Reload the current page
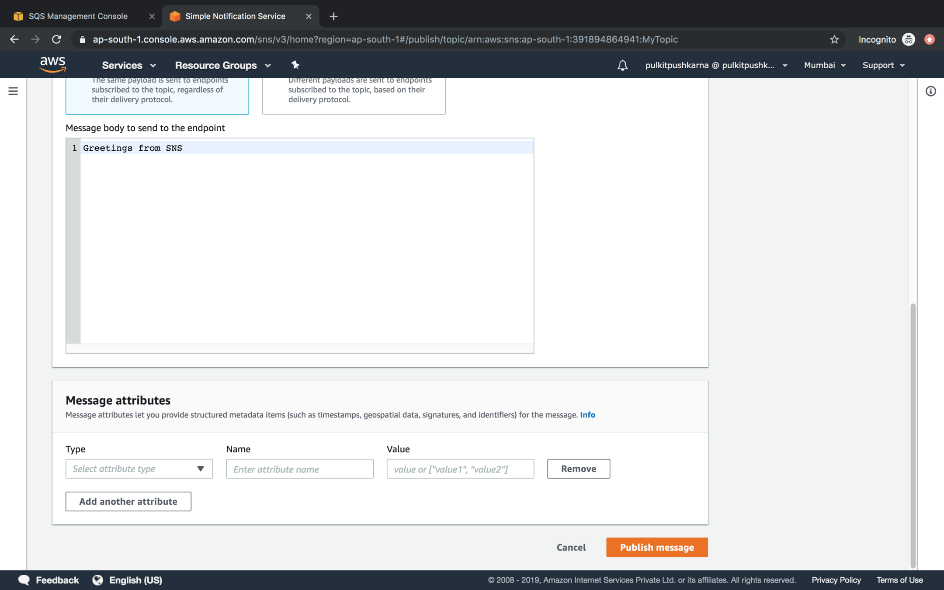This screenshot has width=944, height=590. 56,39
